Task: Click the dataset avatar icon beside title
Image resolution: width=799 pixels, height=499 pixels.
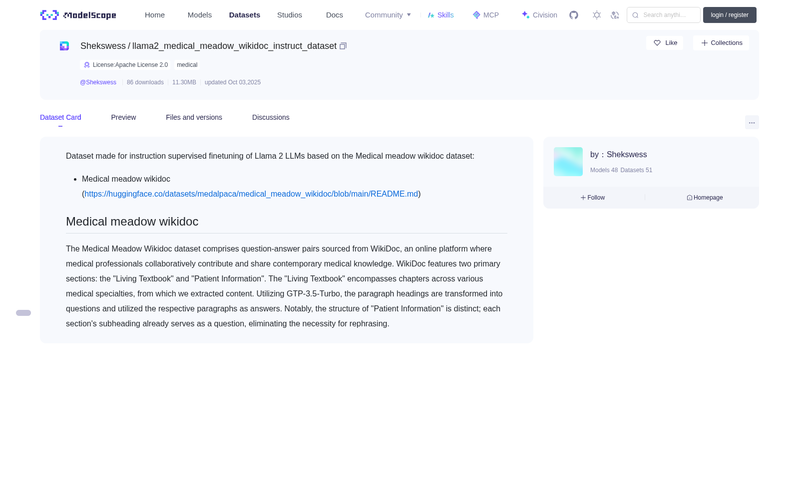Action: pos(64,46)
